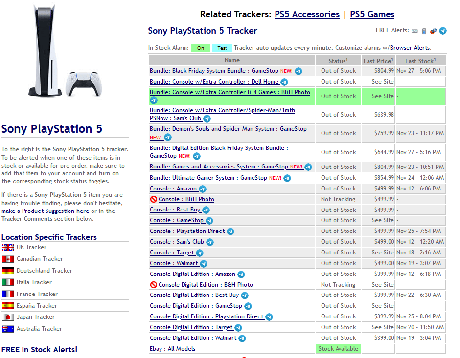Open Ebay : All Models link
This screenshot has height=358, width=460.
pyautogui.click(x=172, y=349)
